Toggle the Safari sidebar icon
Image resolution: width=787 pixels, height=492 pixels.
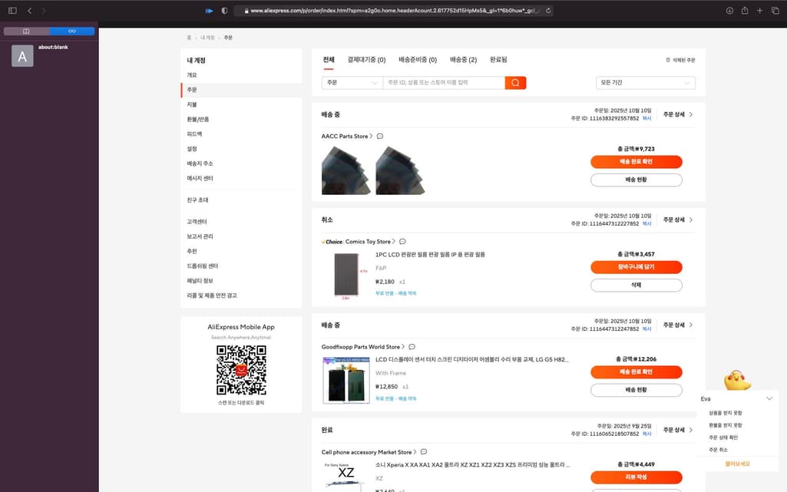click(x=12, y=10)
